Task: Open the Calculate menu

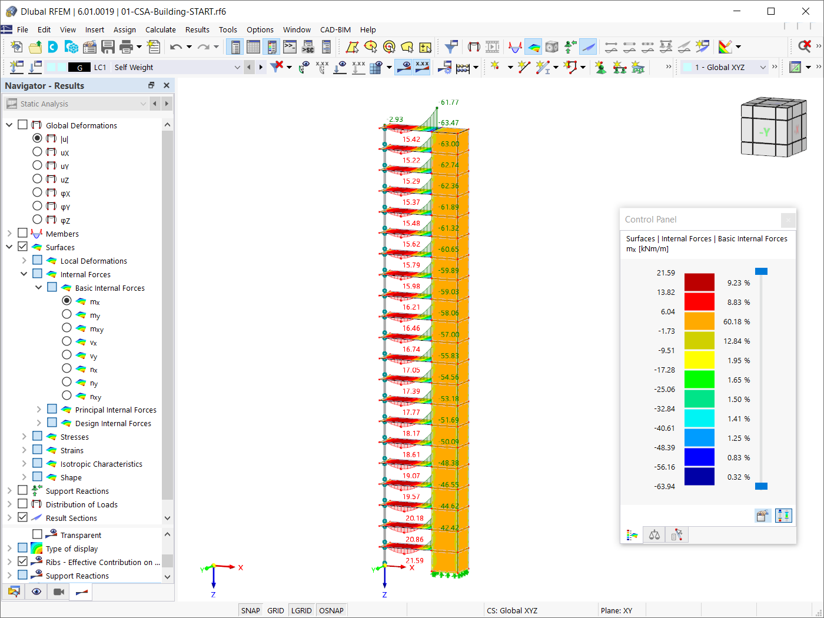Action: pyautogui.click(x=161, y=29)
